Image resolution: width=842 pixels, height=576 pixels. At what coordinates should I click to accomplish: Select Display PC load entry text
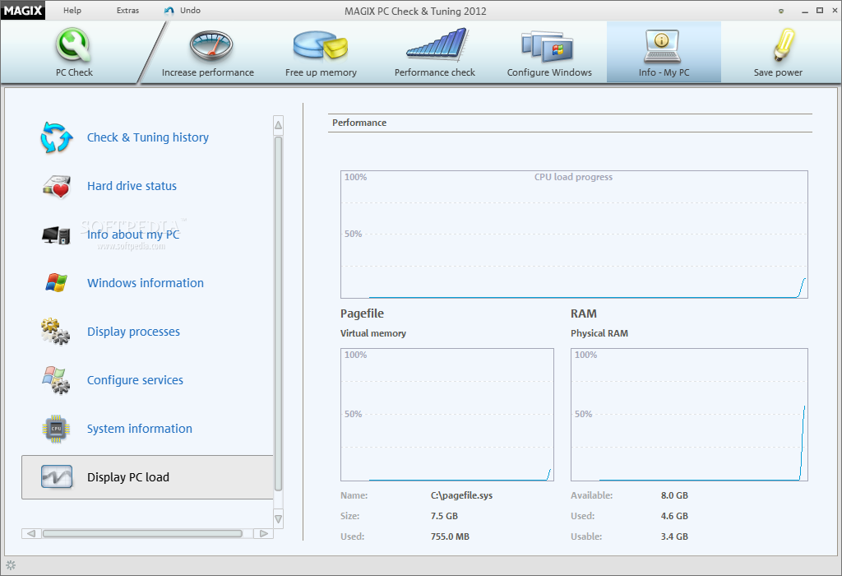point(127,477)
